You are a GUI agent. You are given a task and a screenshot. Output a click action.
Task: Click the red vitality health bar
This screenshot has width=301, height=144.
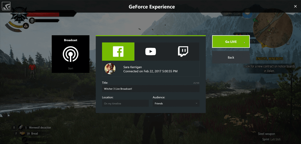pos(43,14)
